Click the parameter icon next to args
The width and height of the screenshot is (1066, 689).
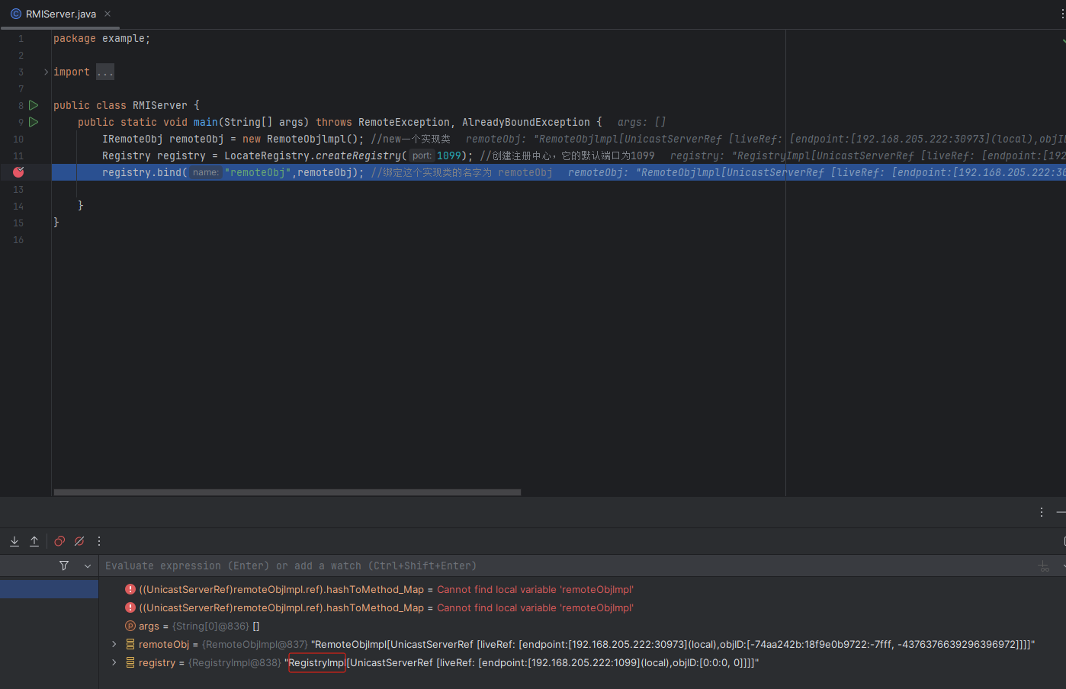point(130,626)
